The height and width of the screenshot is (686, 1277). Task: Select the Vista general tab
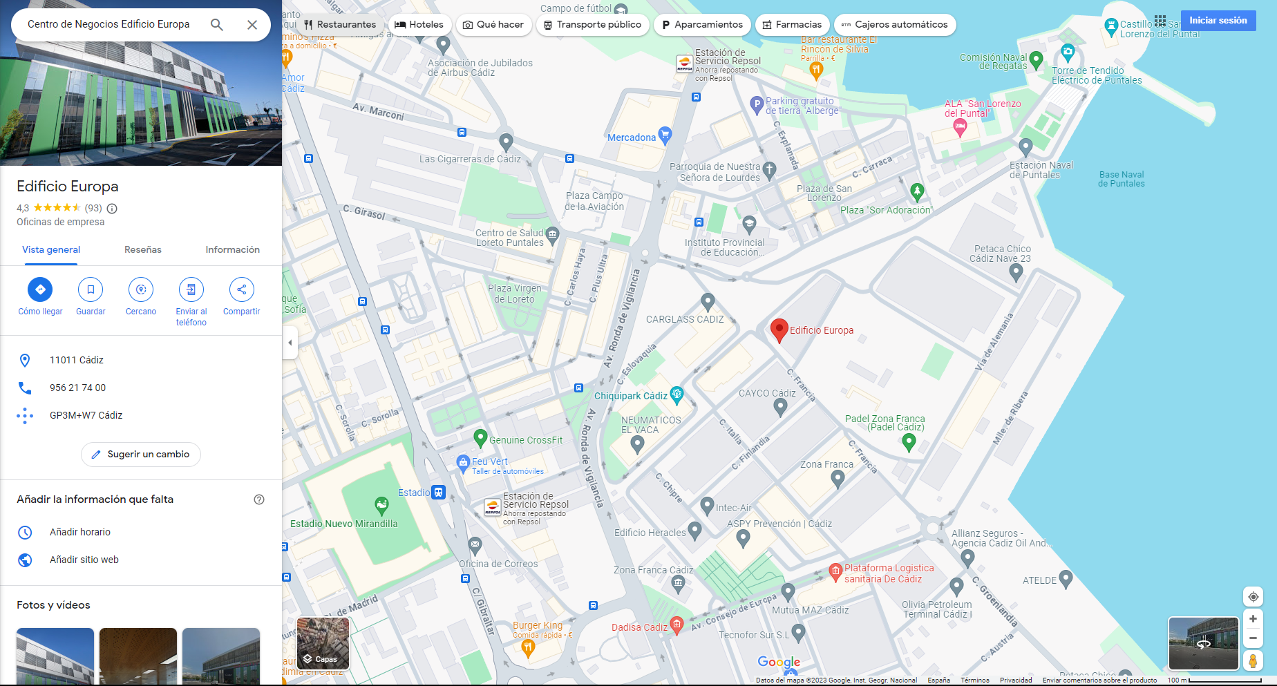coord(51,249)
